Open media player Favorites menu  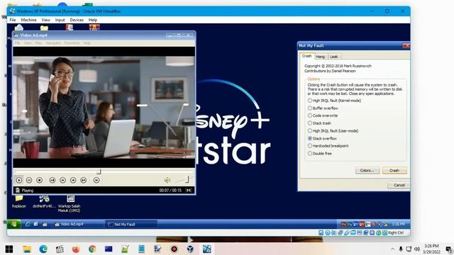pyautogui.click(x=72, y=43)
